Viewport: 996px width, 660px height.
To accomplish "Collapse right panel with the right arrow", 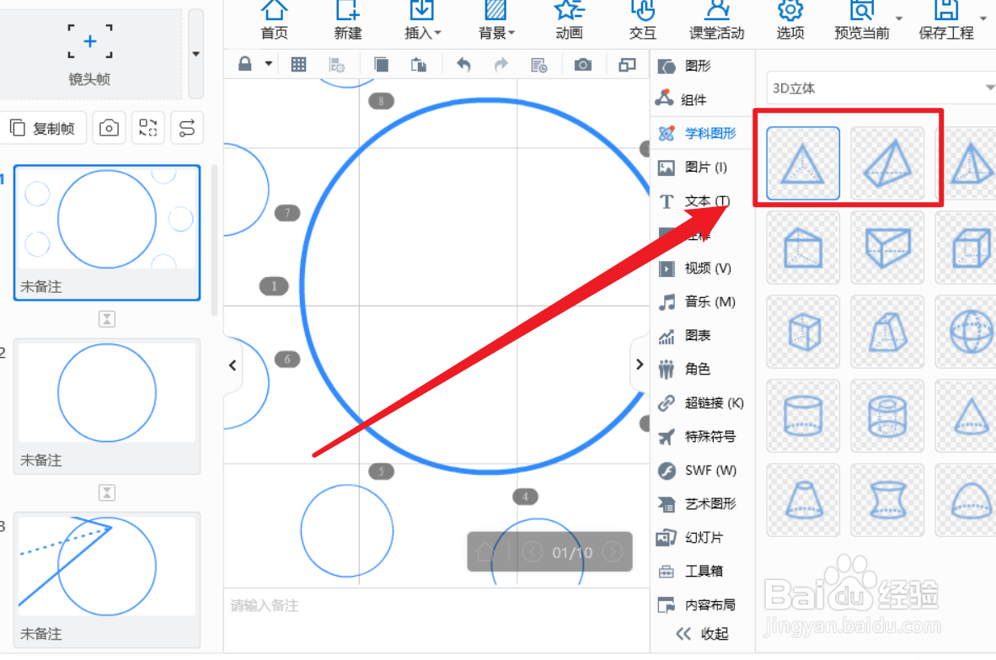I will click(x=640, y=365).
